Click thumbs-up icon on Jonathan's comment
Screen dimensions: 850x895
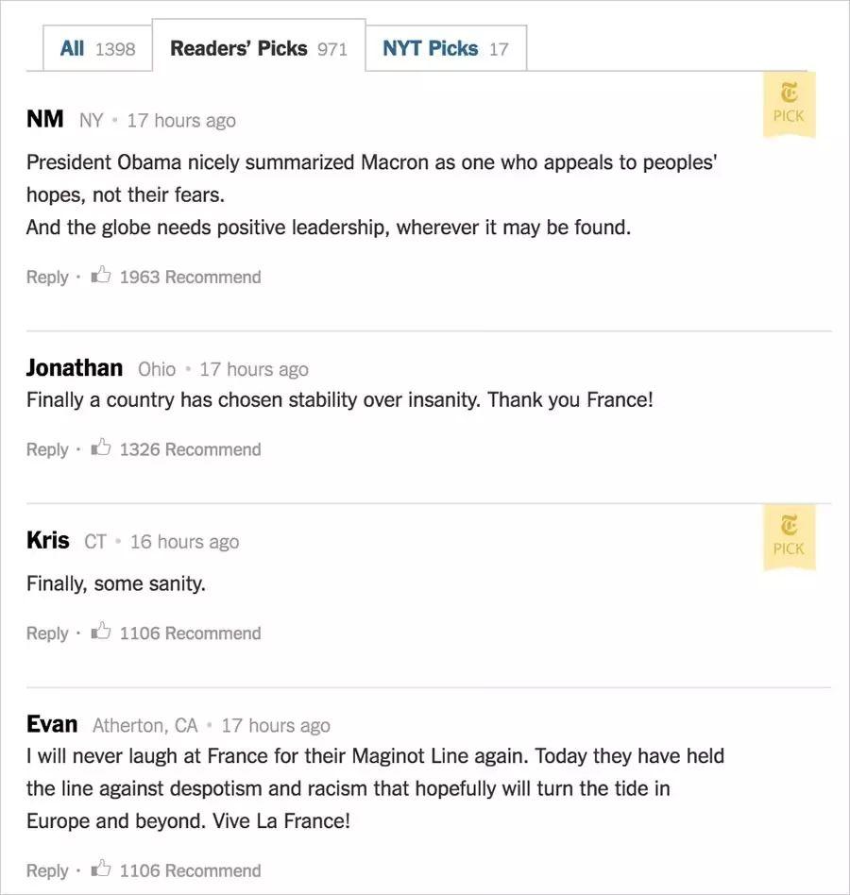(x=101, y=448)
